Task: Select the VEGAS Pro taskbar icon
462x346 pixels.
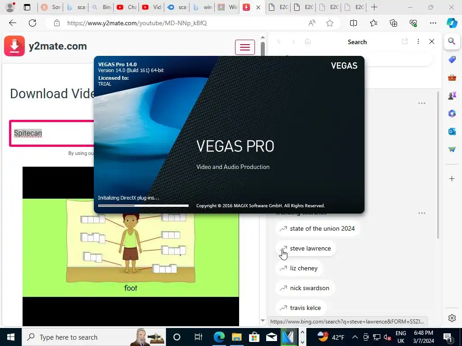Action: tap(288, 337)
